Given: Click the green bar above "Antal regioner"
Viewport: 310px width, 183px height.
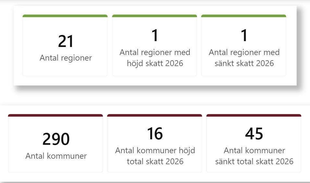Looking at the screenshot, I should click(x=65, y=16).
